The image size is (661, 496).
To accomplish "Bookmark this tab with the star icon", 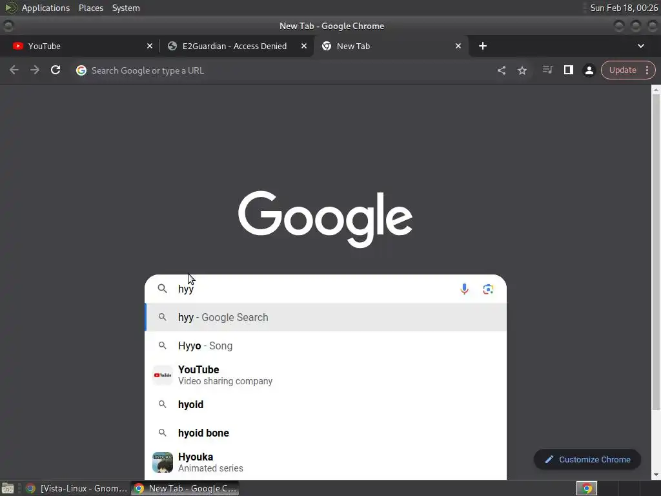I will [522, 70].
